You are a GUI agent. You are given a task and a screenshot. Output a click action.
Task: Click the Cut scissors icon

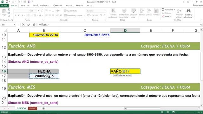pyautogui.click(x=9, y=9)
